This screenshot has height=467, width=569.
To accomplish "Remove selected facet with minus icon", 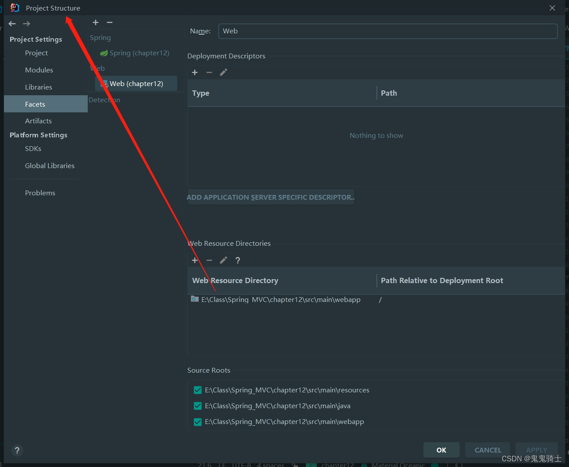I will click(x=110, y=22).
